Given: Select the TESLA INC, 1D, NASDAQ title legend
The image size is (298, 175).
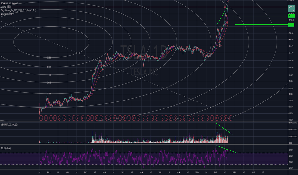Looking at the screenshot, I should 9,3.
